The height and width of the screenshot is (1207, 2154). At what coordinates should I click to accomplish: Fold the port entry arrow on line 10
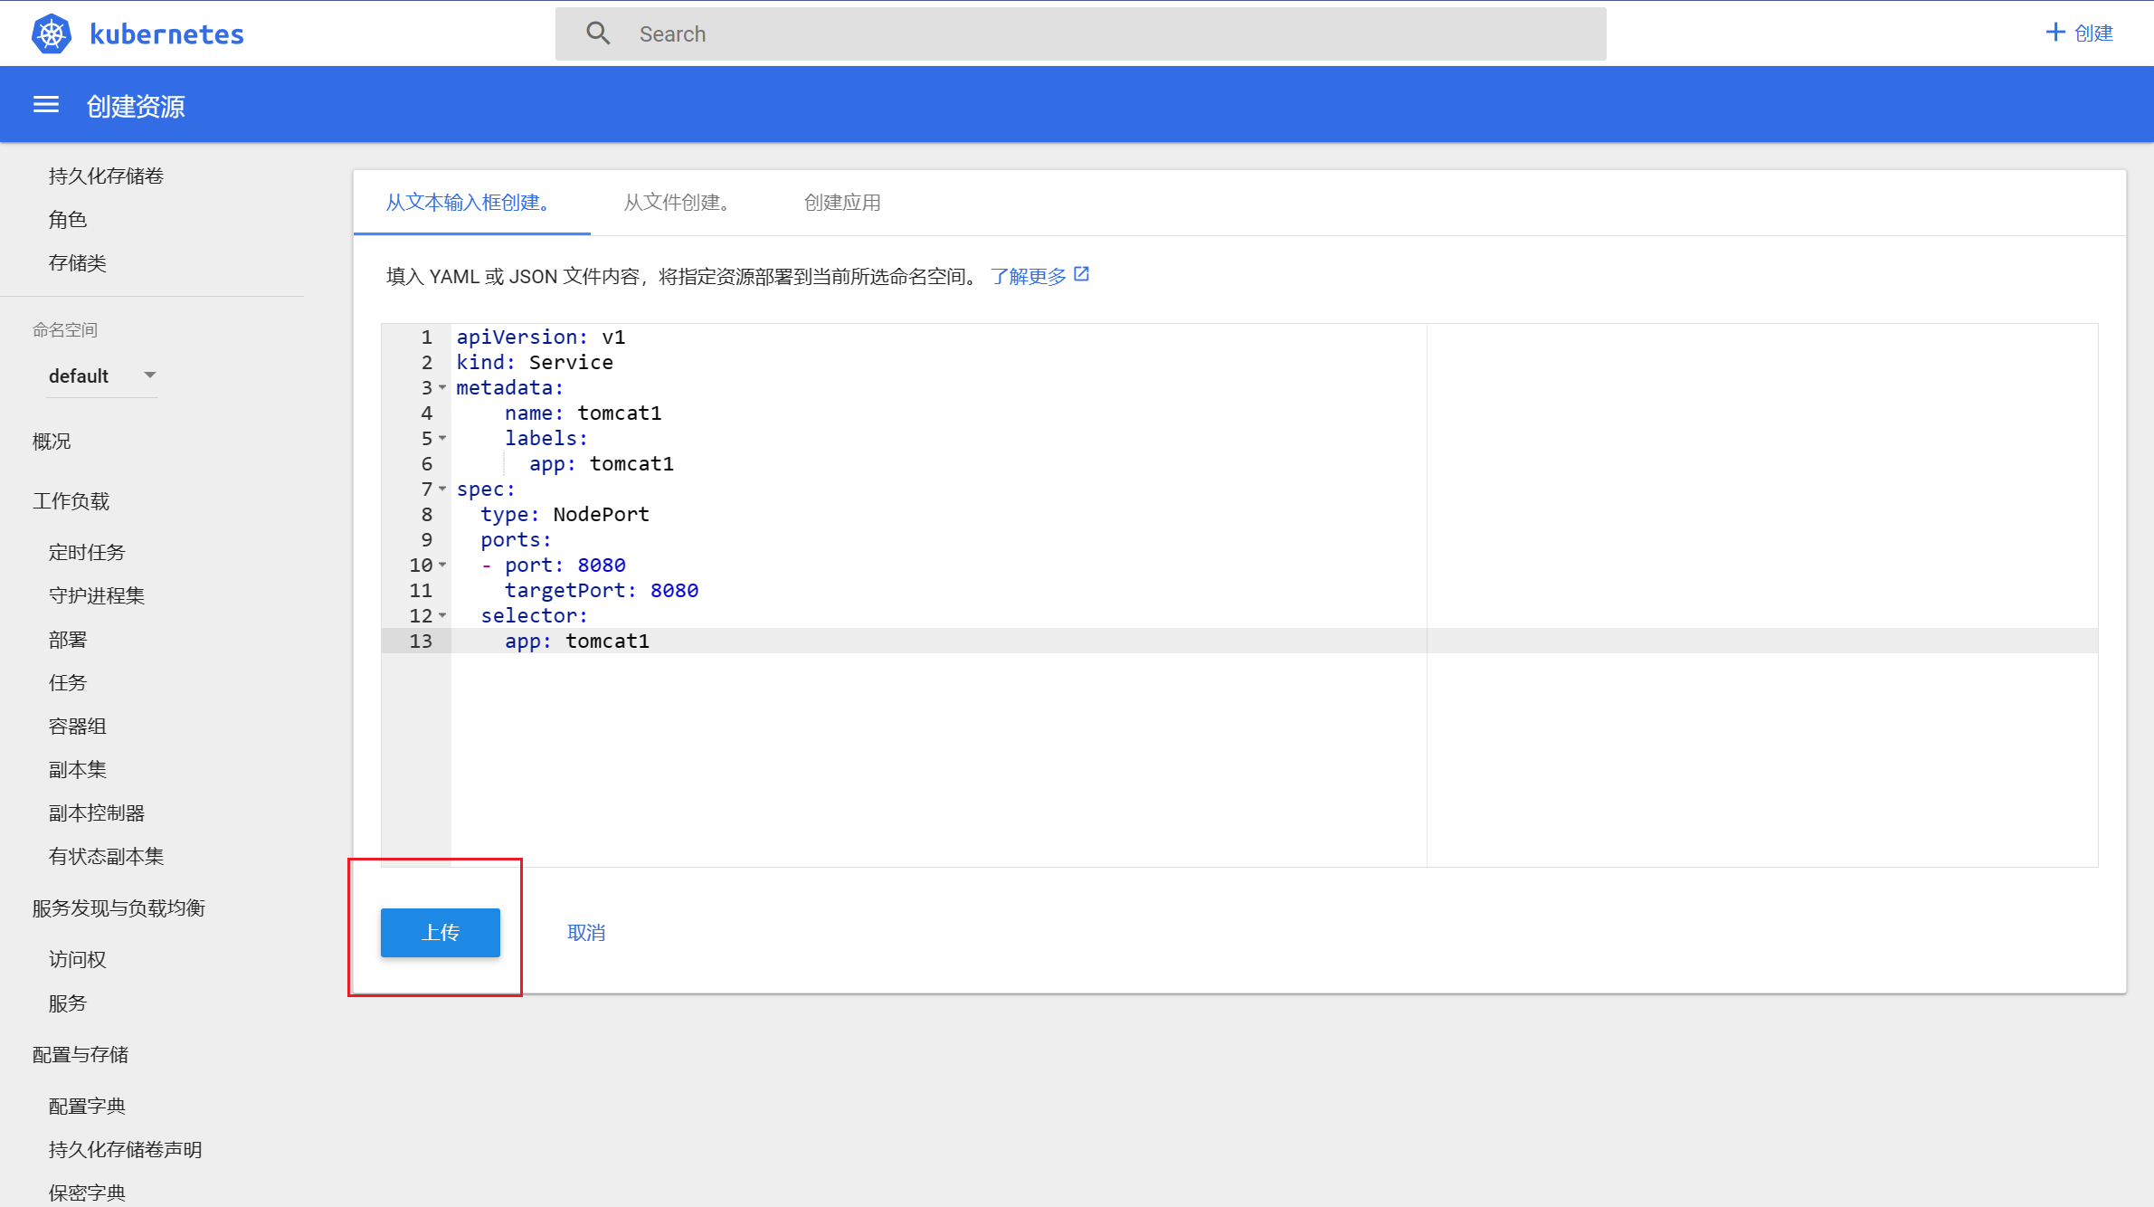442,565
